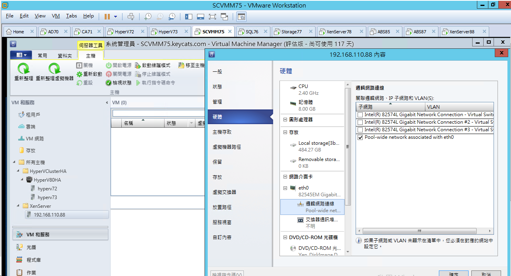This screenshot has height=276, width=511.
Task: Take a snapshot with the VMware snapshot icon
Action: coord(147,17)
